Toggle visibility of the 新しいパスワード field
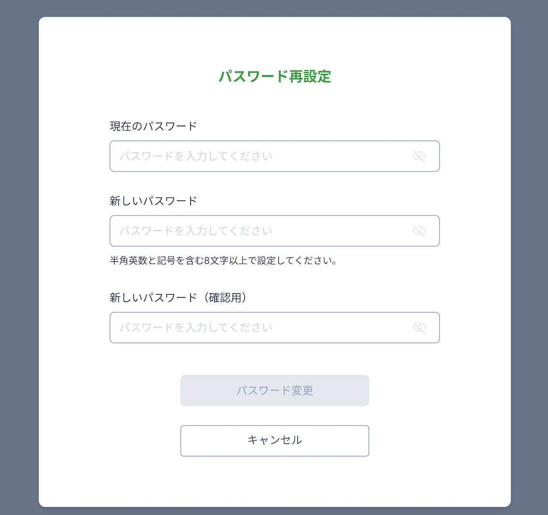Screen dimensions: 548x515 [419, 231]
